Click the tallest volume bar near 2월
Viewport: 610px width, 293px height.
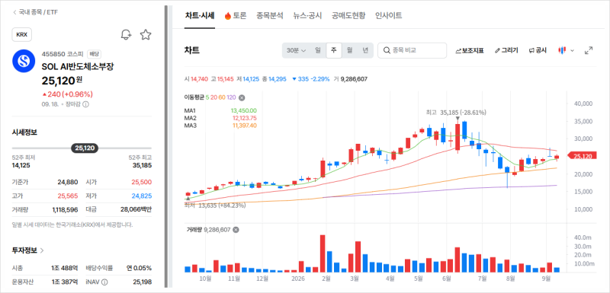tap(322, 253)
